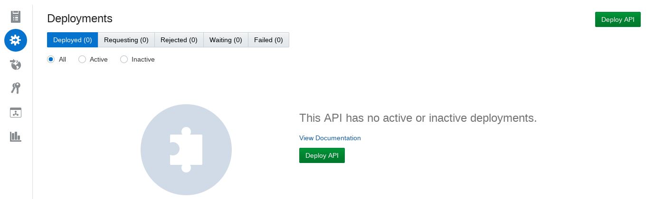The height and width of the screenshot is (199, 655).
Task: Select the Inactive radio button
Action: [124, 59]
